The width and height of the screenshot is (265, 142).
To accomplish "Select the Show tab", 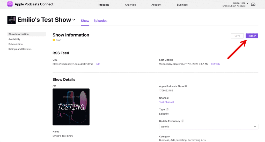I will coord(85,21).
